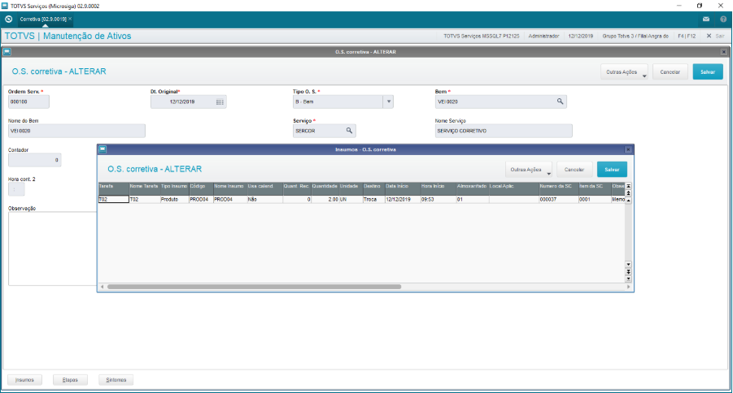Click the Nome do Bem field
733x393 pixels.
pyautogui.click(x=76, y=131)
